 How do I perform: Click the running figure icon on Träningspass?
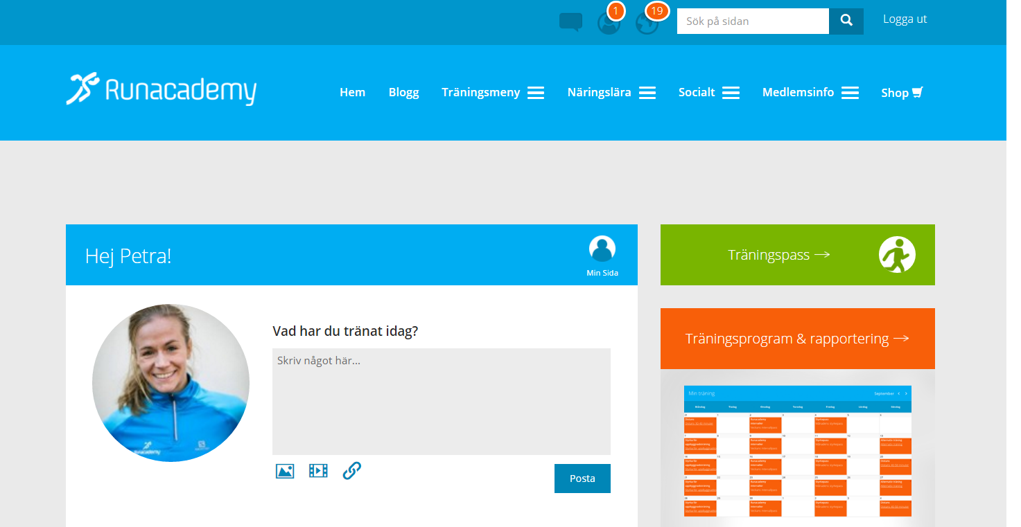click(897, 255)
